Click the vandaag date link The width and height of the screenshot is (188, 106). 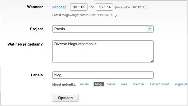[x=59, y=7]
